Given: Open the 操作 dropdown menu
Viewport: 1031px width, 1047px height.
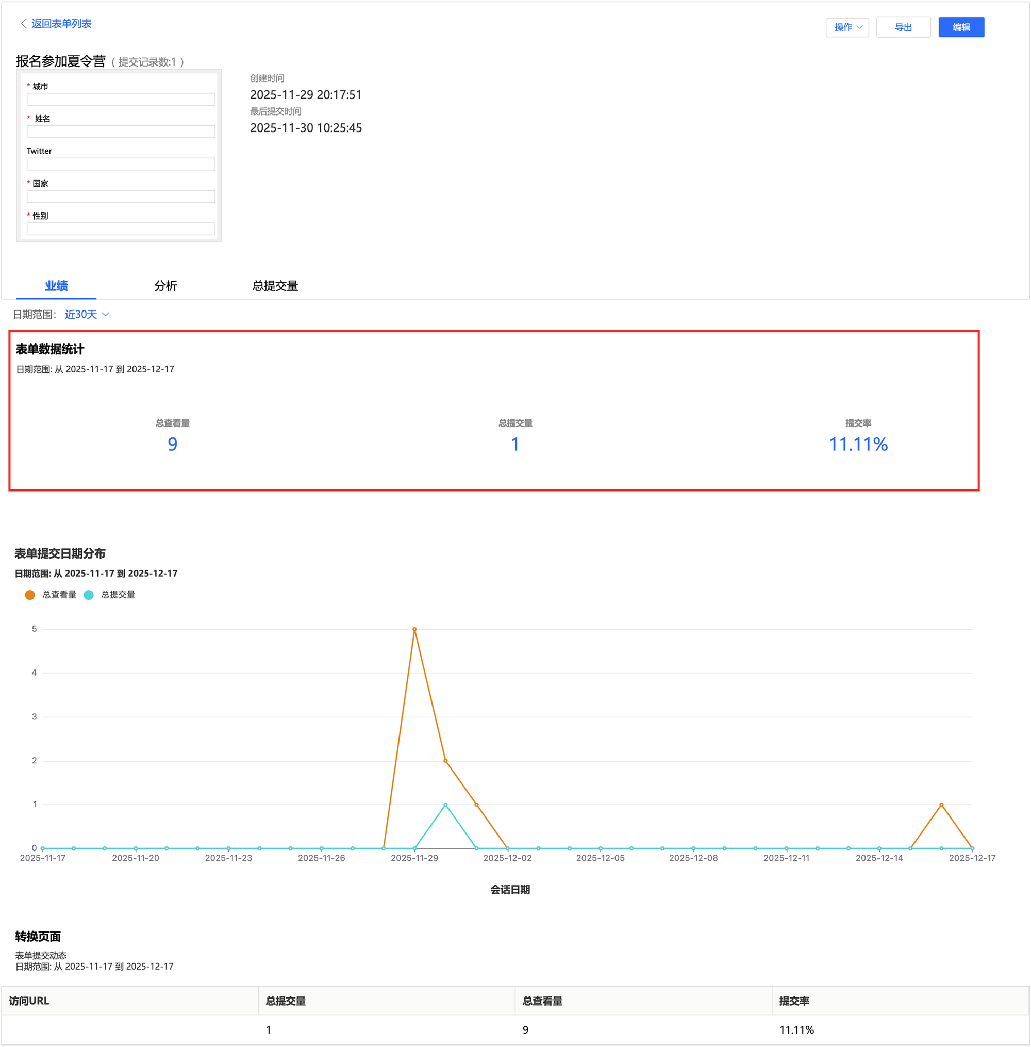Looking at the screenshot, I should point(847,27).
